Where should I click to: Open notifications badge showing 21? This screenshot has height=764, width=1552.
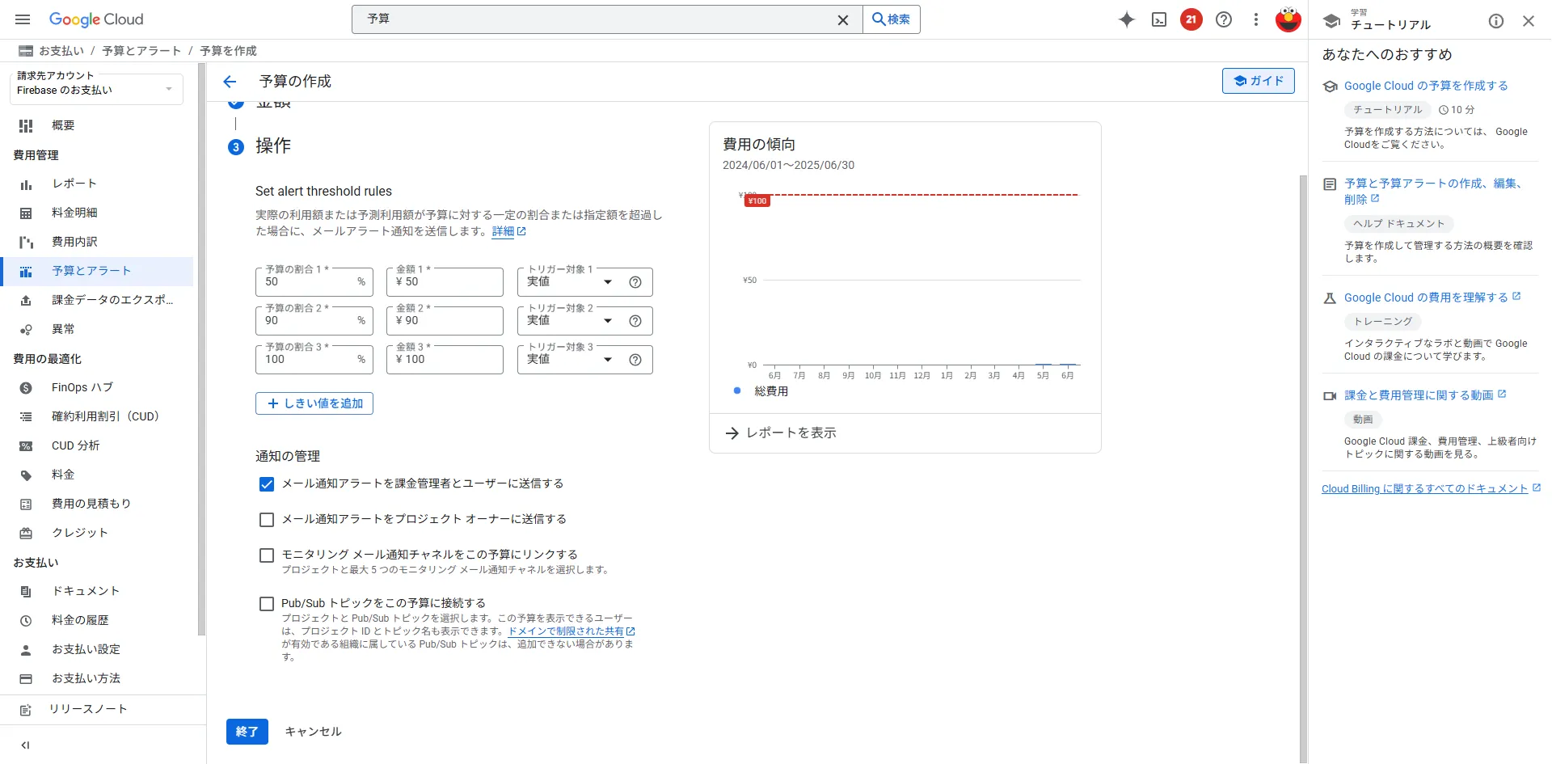coord(1191,19)
